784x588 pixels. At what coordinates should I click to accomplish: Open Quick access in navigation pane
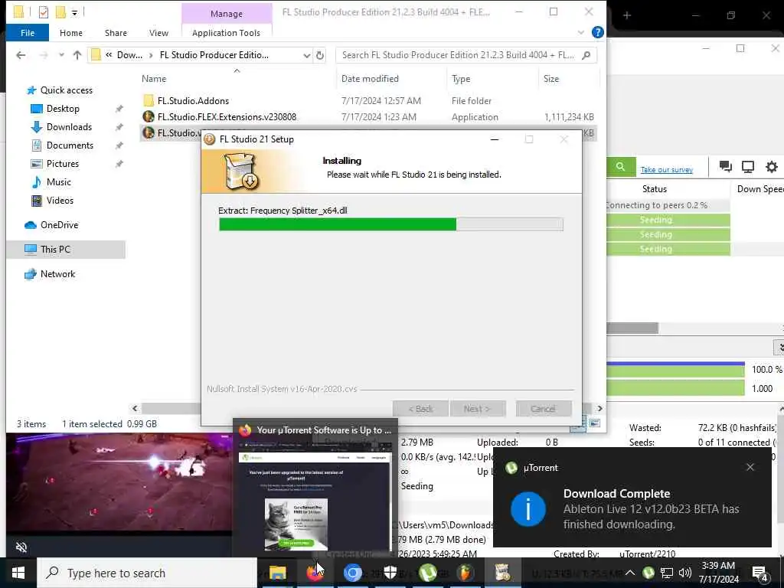click(66, 90)
